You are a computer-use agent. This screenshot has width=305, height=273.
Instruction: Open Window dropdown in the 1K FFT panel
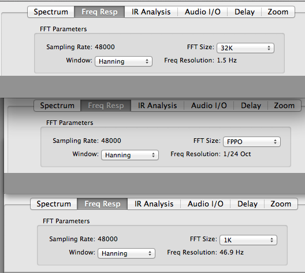[x=127, y=253]
